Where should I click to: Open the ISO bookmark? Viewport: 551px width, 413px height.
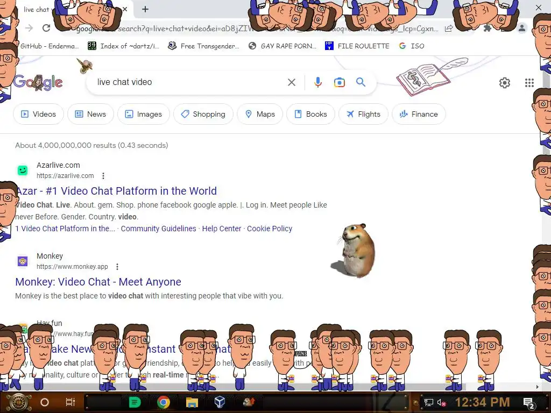[412, 46]
